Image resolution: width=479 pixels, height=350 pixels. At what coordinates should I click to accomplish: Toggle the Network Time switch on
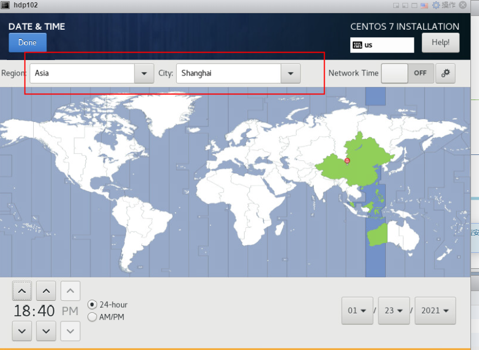[408, 73]
